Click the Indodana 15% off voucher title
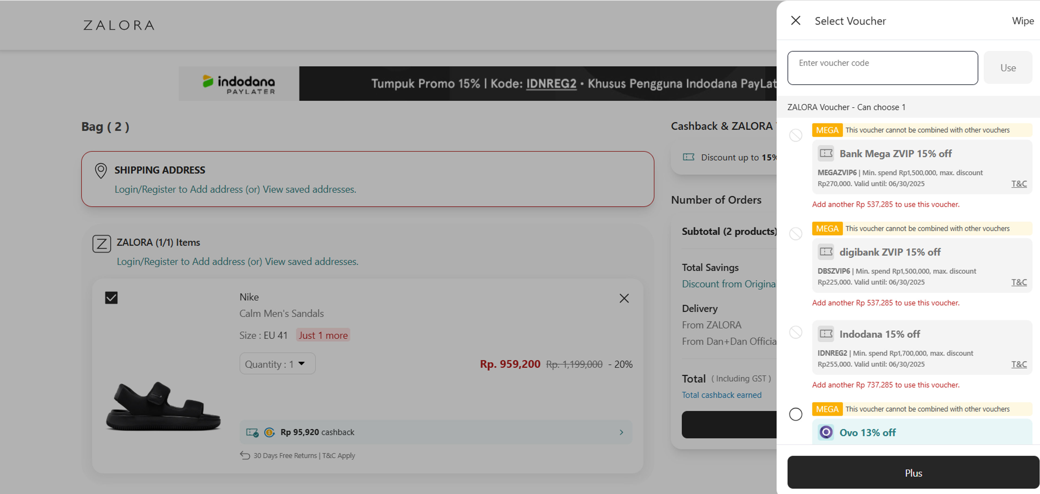The width and height of the screenshot is (1040, 494). [x=880, y=334]
